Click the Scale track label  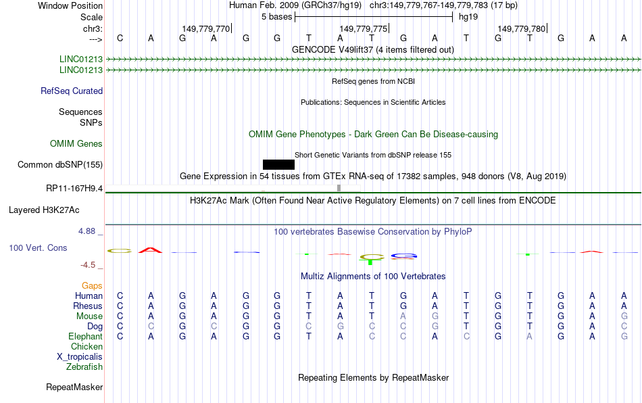(91, 17)
